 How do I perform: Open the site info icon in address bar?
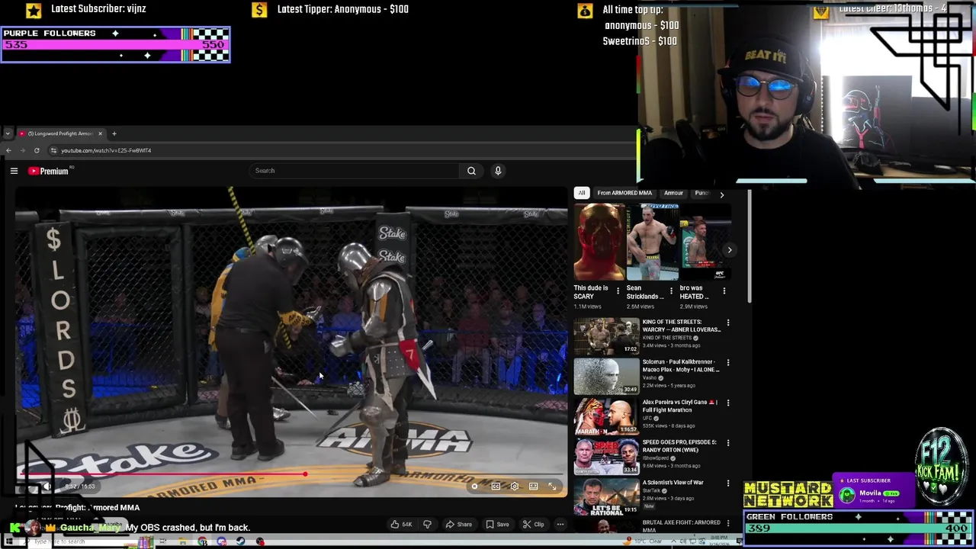(53, 150)
